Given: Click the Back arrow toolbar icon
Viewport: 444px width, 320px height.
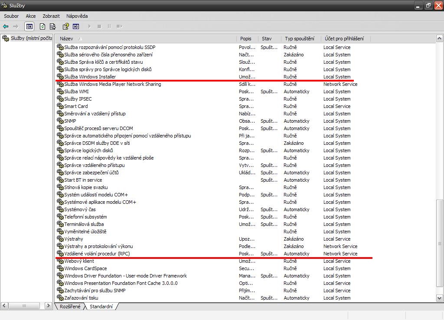Looking at the screenshot, I should click(x=6, y=26).
